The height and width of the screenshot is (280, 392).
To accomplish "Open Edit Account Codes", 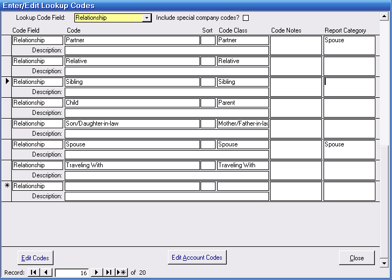I will coord(197,258).
